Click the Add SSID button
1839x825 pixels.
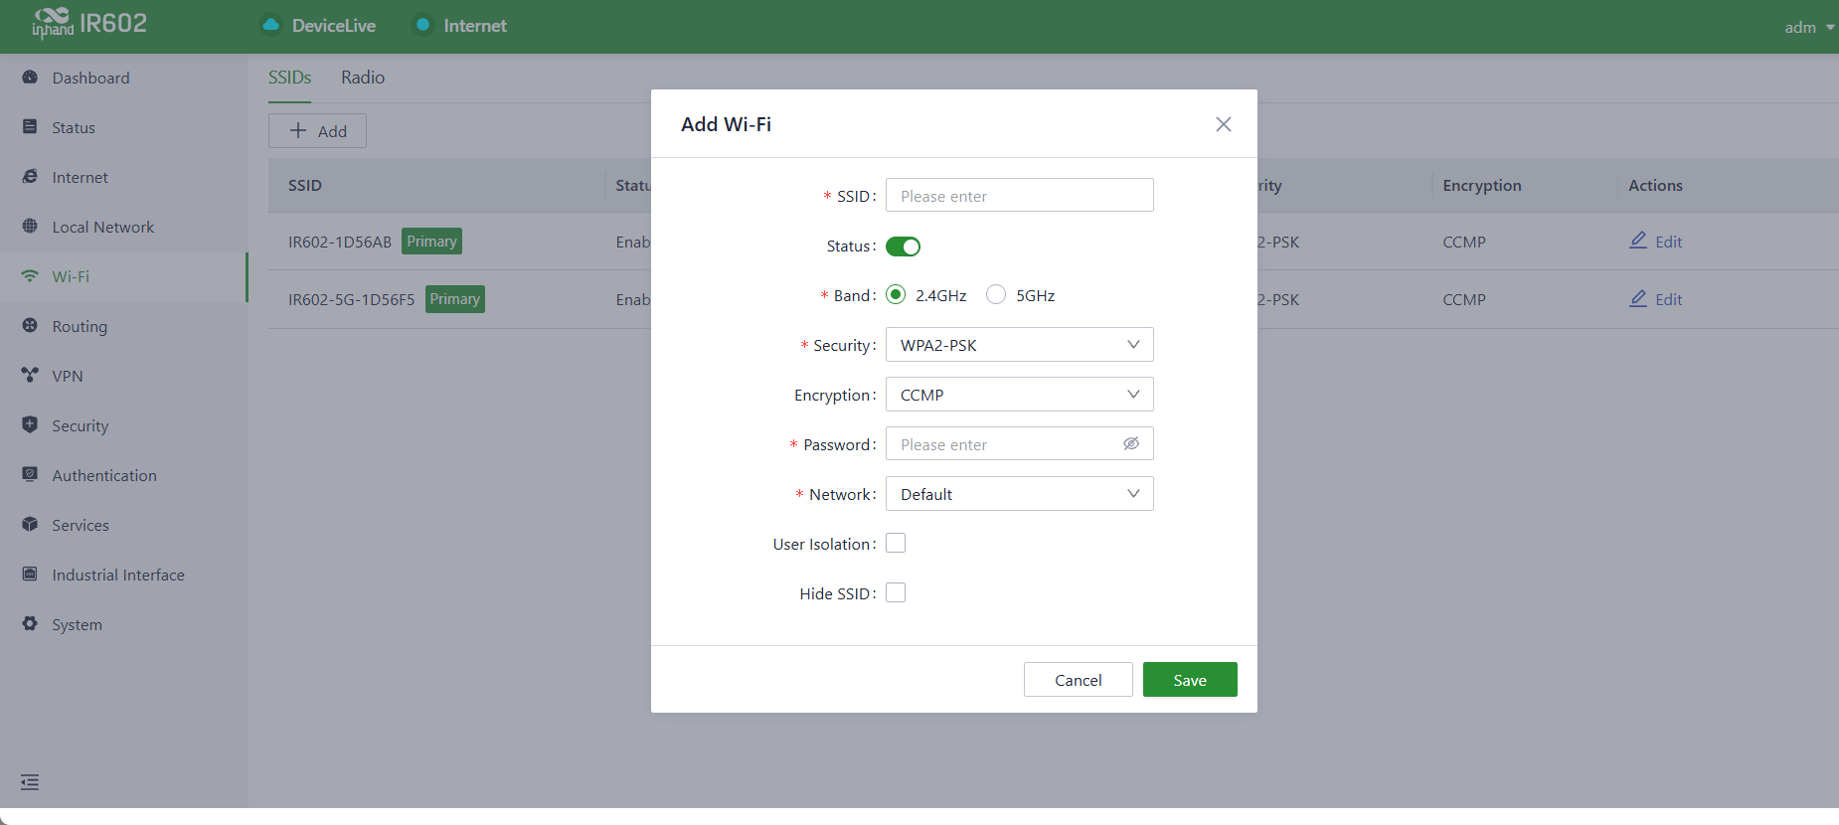coord(317,131)
